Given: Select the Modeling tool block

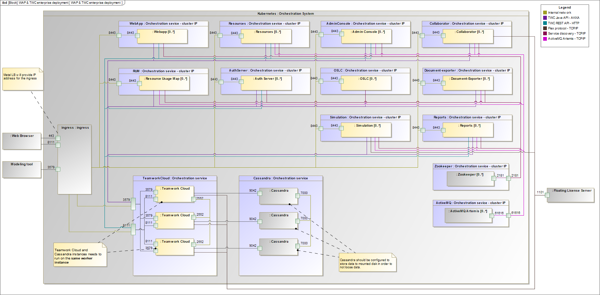Looking at the screenshot, I should 22,169.
